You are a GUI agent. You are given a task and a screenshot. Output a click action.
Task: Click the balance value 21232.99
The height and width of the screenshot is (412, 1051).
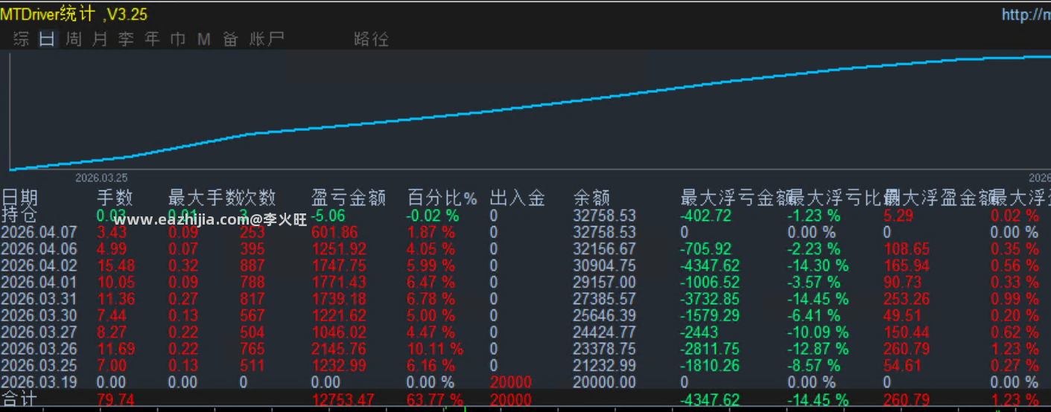tap(605, 365)
